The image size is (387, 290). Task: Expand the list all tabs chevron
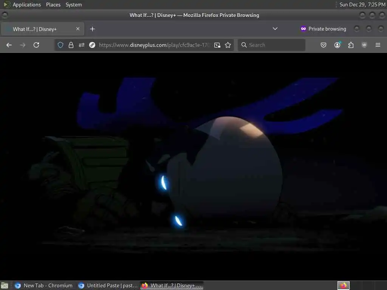pos(275,29)
